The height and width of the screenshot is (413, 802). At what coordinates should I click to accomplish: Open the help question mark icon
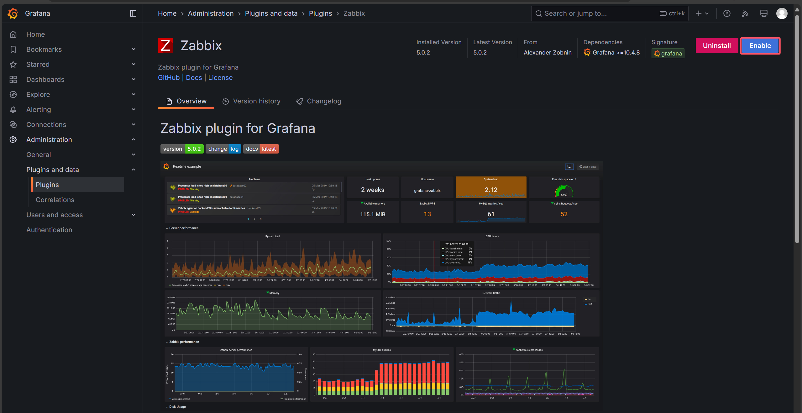tap(727, 13)
